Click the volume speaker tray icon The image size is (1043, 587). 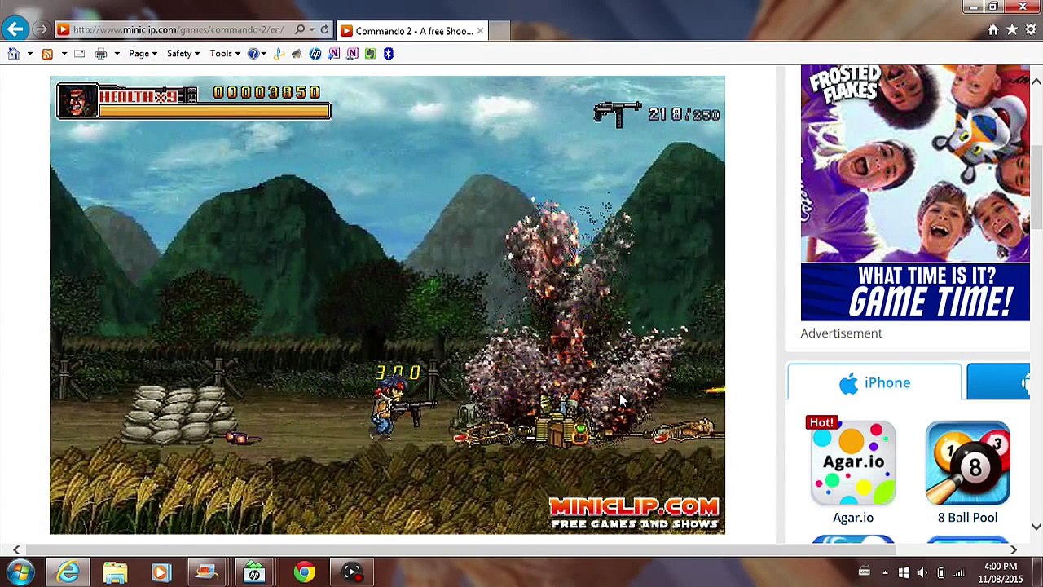tap(922, 573)
